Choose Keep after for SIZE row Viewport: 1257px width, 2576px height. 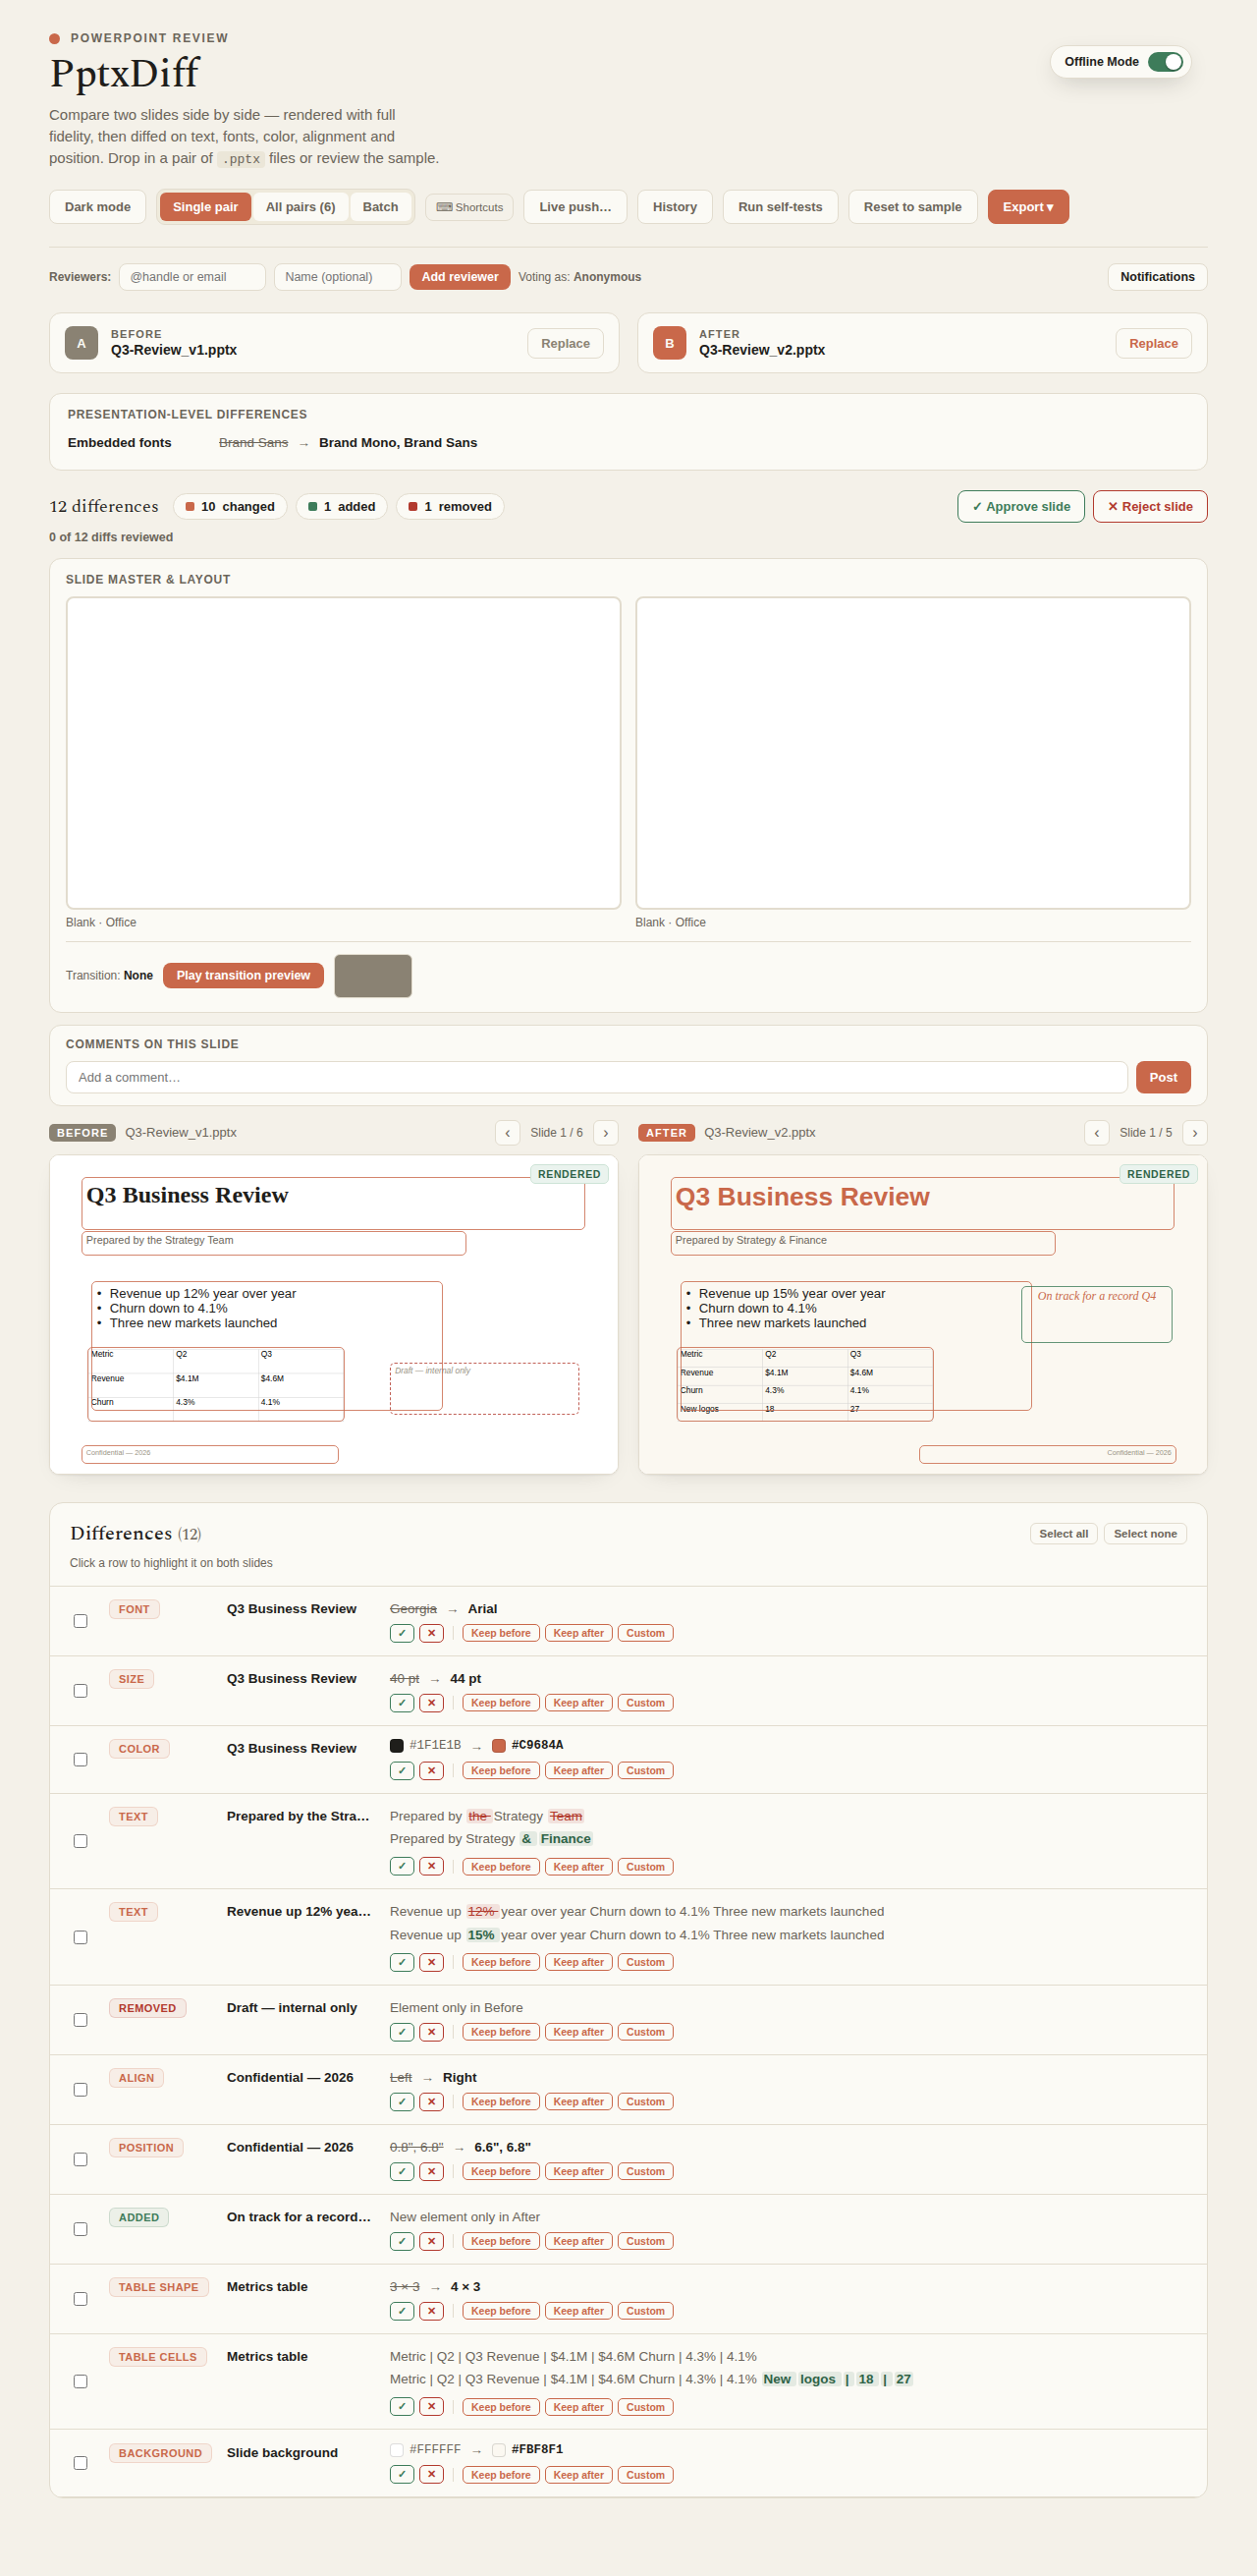click(x=578, y=1703)
